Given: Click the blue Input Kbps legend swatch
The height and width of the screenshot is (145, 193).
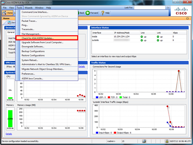Looking at the screenshot, I should 97,133.
